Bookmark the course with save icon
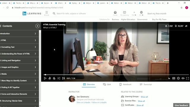This screenshot has width=190, height=107. [176, 26]
